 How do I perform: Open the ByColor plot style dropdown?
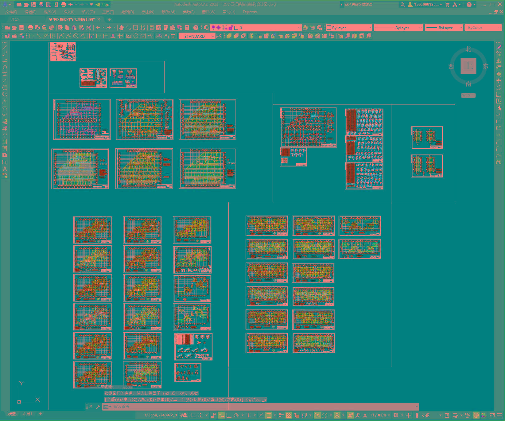pyautogui.click(x=483, y=28)
